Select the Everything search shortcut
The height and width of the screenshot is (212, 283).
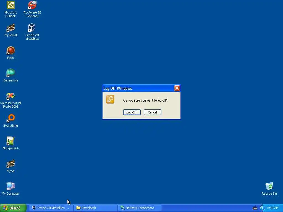click(x=11, y=121)
